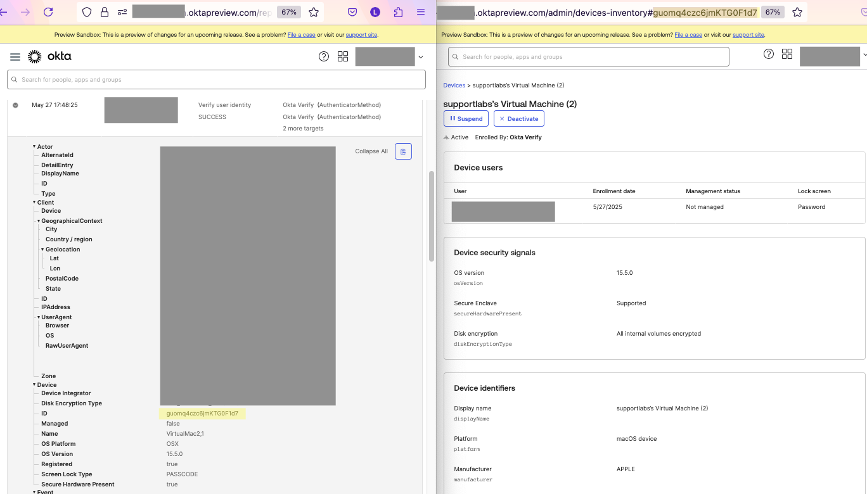Click the Not managed status cell

click(x=705, y=207)
